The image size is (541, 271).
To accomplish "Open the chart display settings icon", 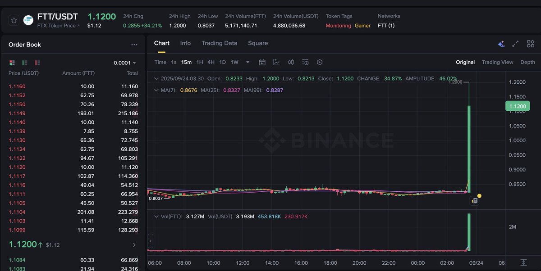I will [x=305, y=62].
